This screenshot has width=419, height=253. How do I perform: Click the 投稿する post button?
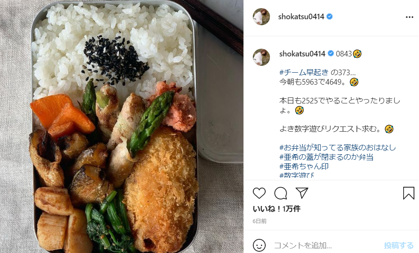pyautogui.click(x=398, y=245)
